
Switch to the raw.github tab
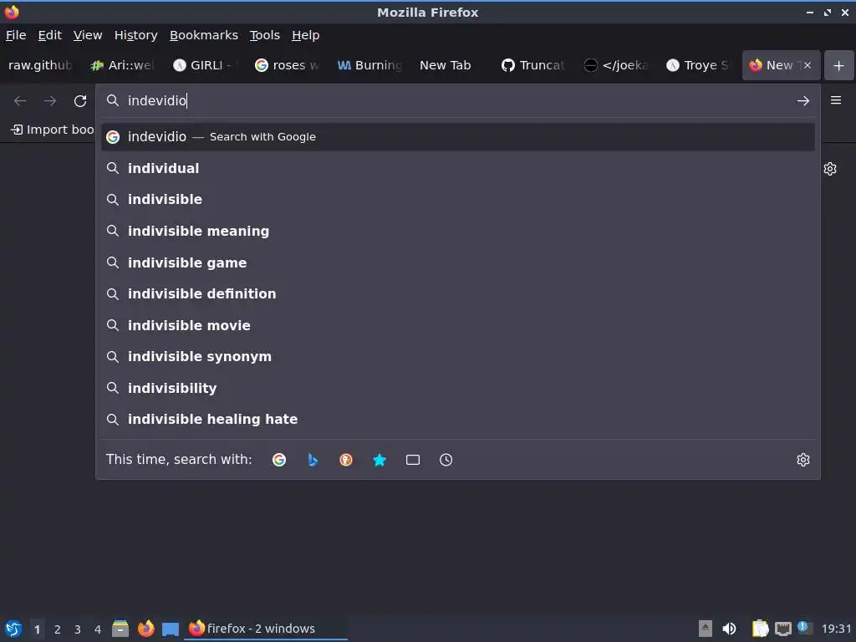tap(42, 65)
